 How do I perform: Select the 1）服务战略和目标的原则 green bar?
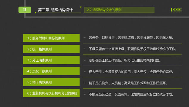point(51,38)
